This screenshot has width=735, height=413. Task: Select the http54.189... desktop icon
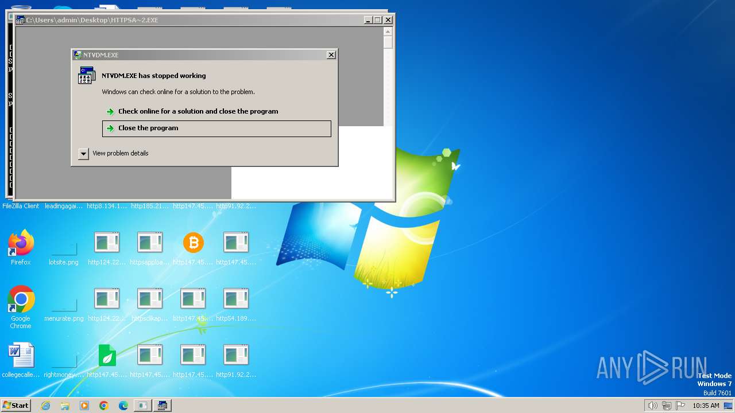coord(236,305)
